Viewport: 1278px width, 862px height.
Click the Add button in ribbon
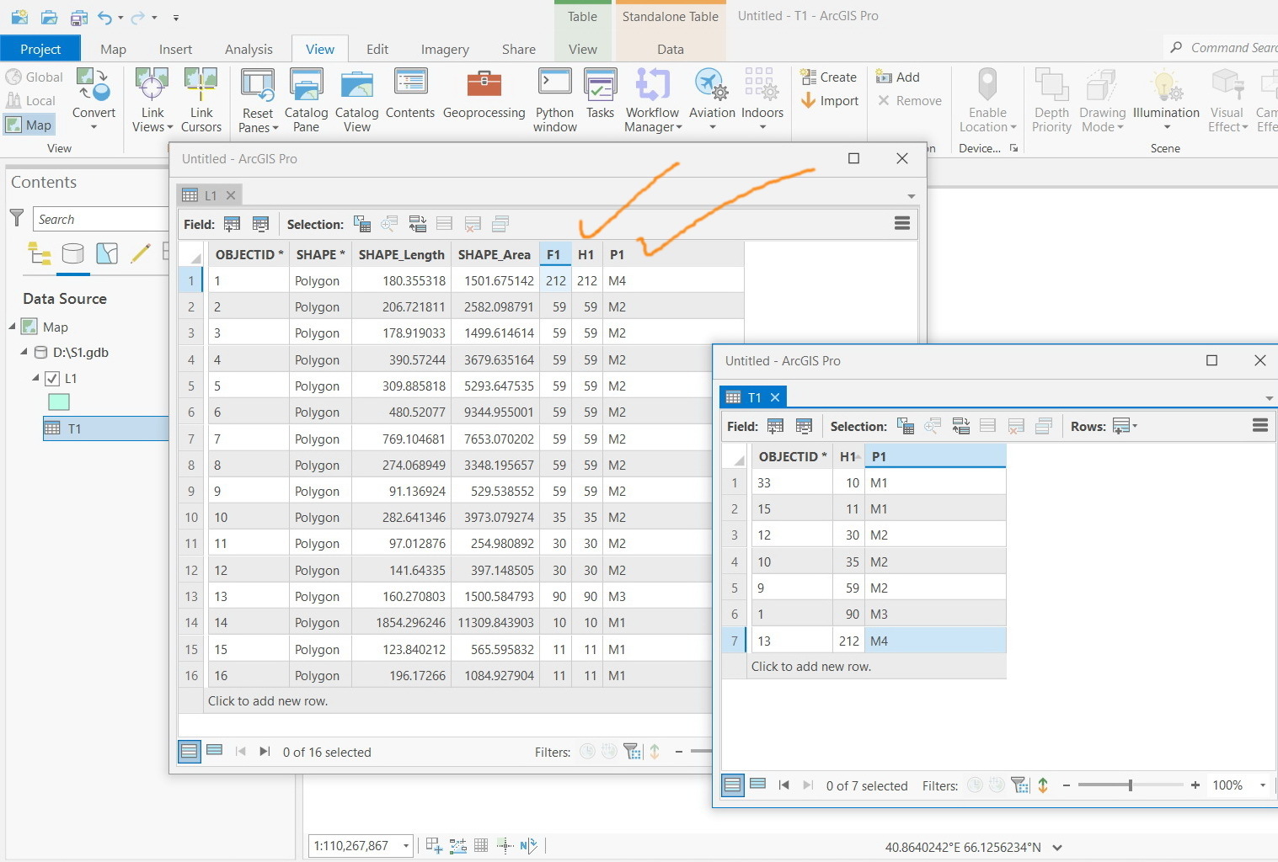point(898,77)
